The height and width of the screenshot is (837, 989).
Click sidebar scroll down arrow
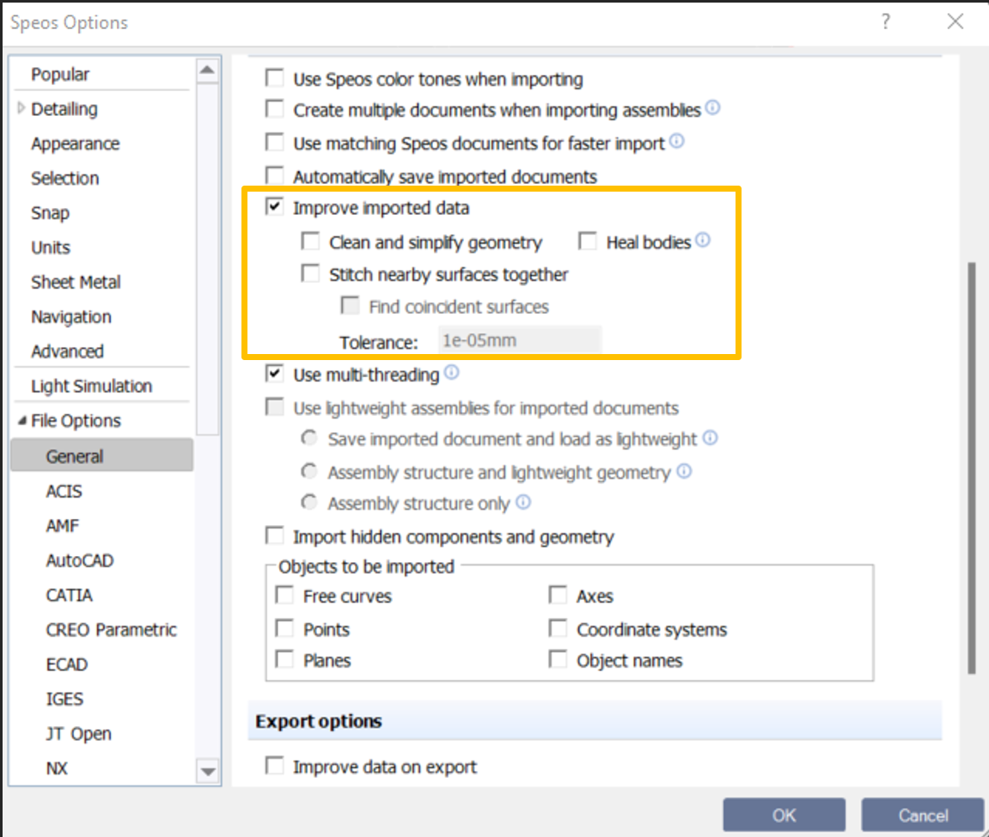208,771
